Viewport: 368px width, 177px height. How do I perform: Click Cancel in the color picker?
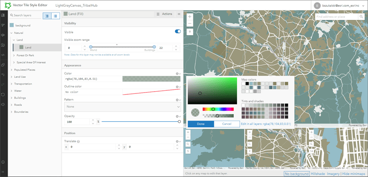point(227,124)
